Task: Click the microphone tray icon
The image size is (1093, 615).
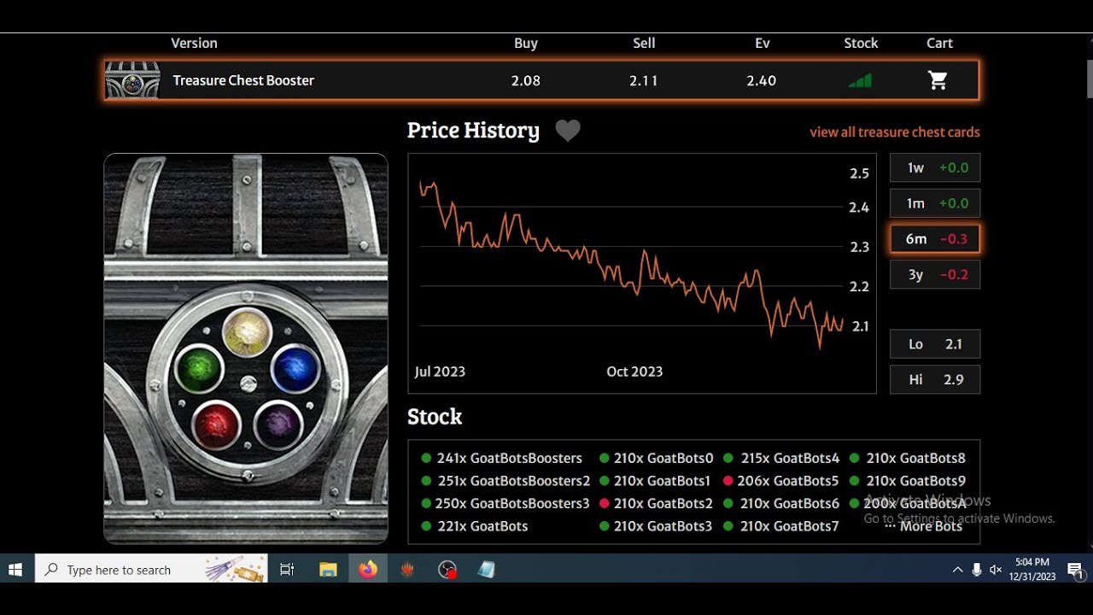Action: pyautogui.click(x=977, y=570)
